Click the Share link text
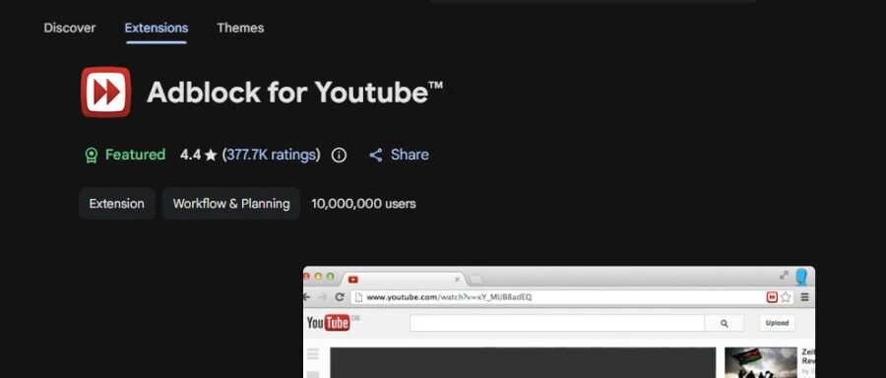This screenshot has width=886, height=378. (x=410, y=155)
